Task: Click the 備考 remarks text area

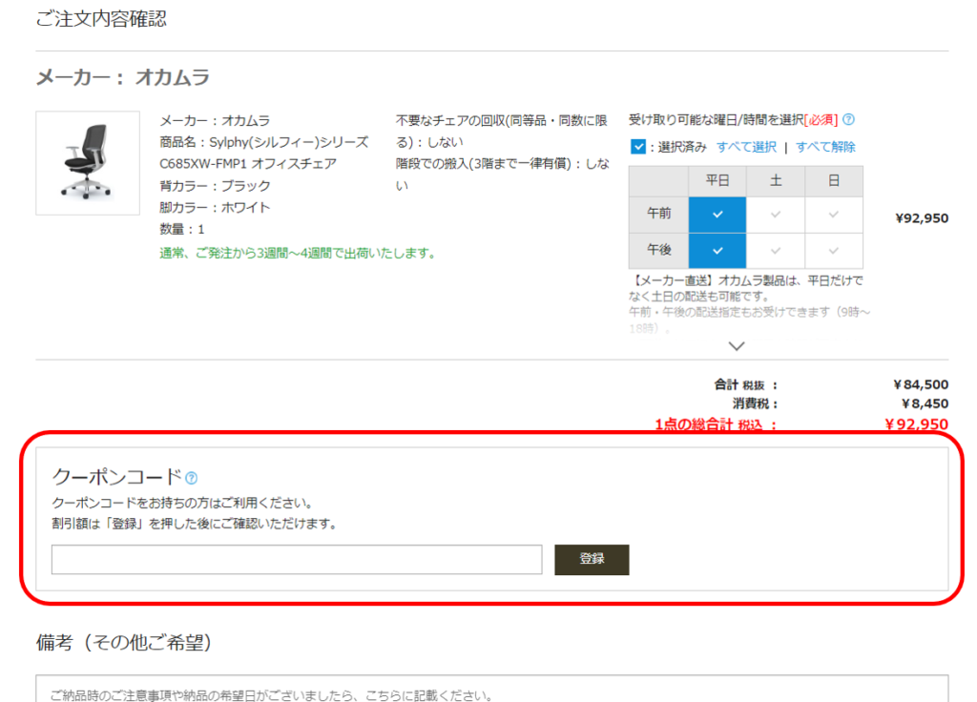Action: 492,689
